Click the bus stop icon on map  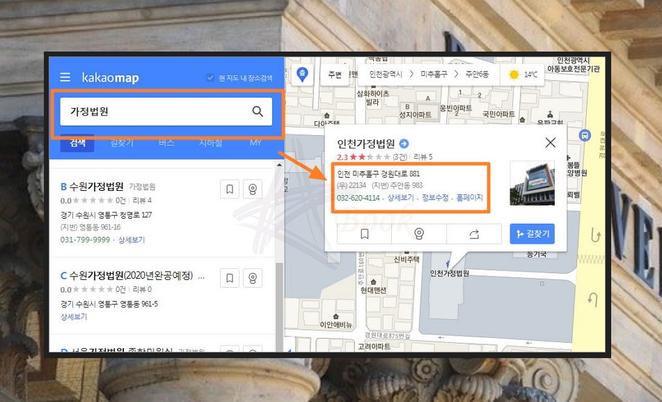pos(585,135)
